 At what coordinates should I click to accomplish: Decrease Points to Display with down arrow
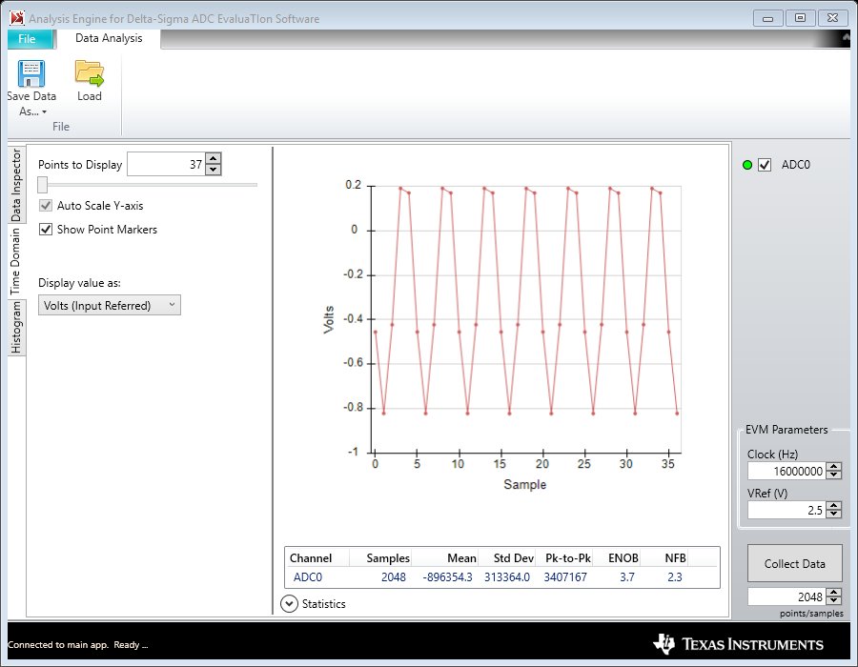click(214, 170)
